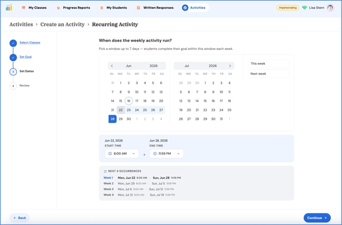Select July 4 in the calendar

(x=230, y=83)
